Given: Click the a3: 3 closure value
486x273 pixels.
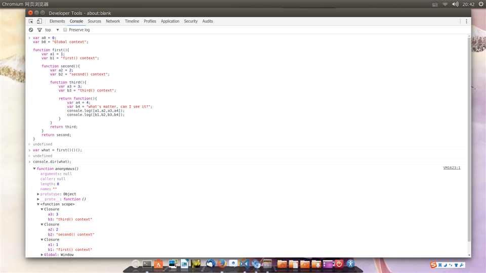Looking at the screenshot, I should [x=53, y=214].
